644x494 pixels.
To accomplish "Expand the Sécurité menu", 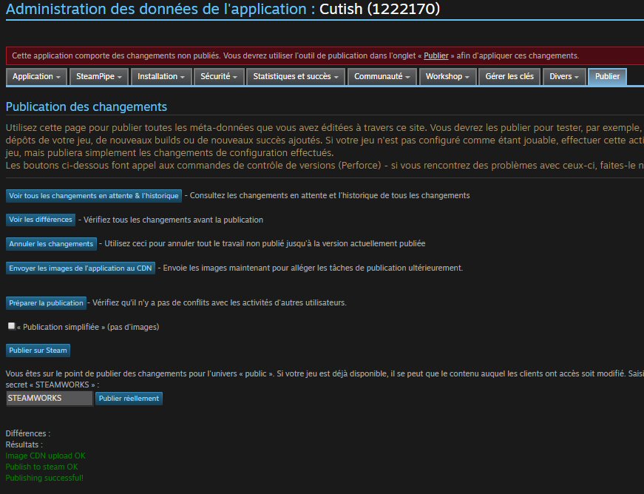I will coord(219,77).
